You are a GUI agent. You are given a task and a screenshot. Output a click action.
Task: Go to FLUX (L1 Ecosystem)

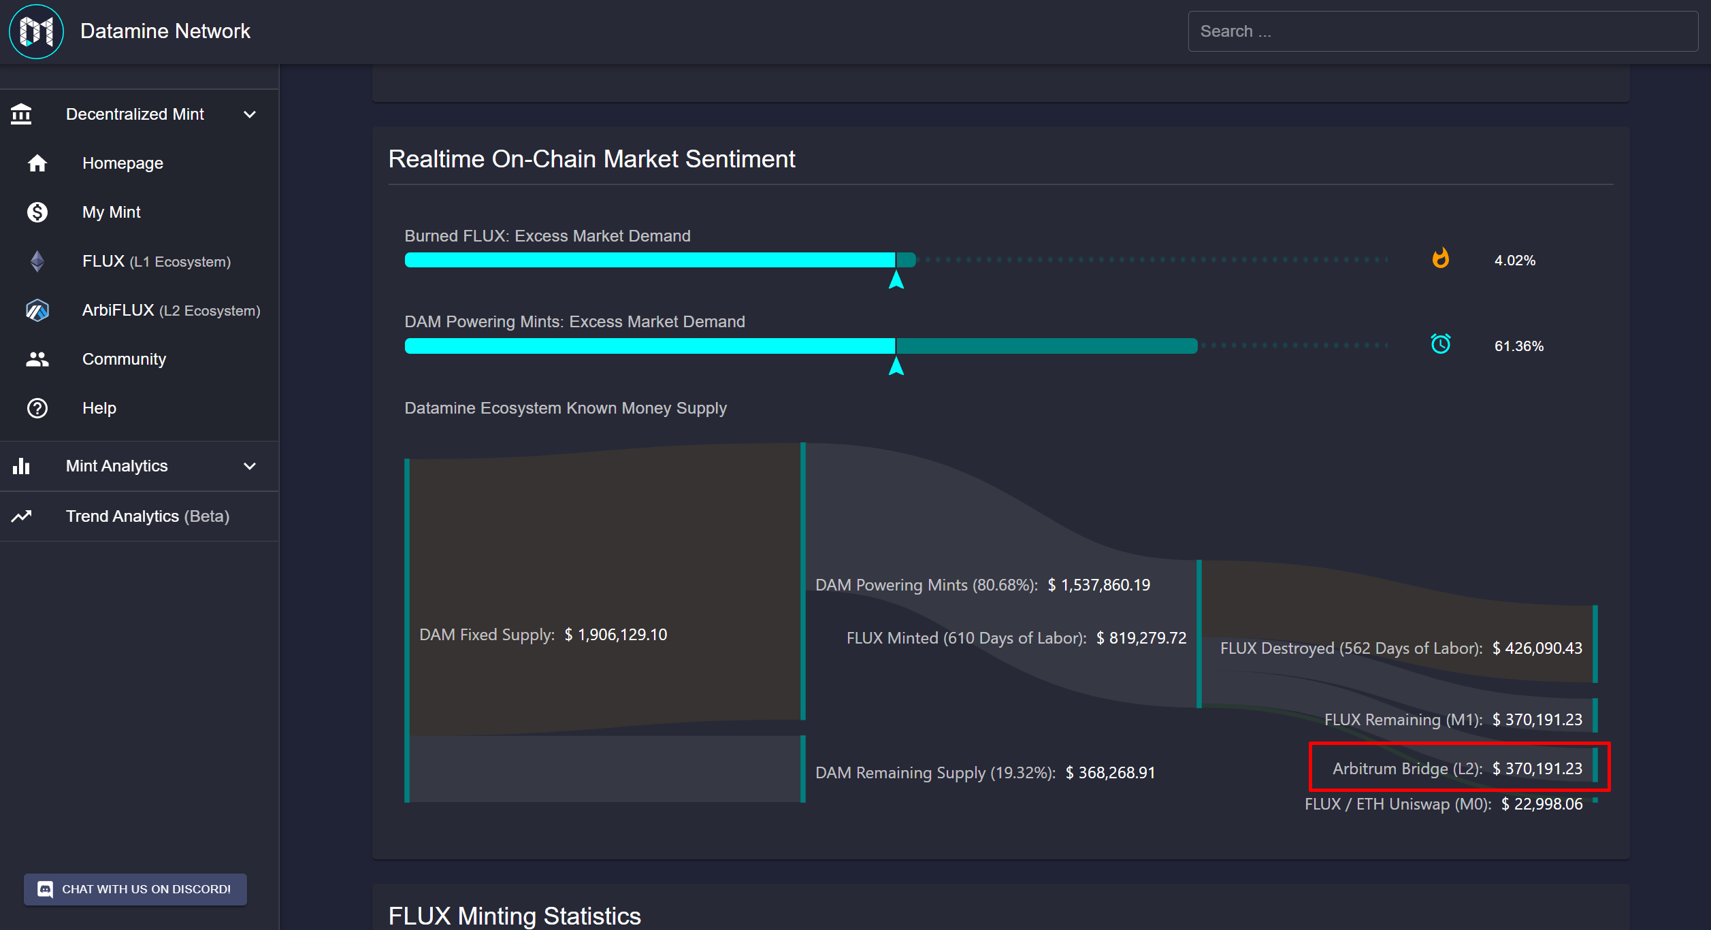pyautogui.click(x=140, y=261)
